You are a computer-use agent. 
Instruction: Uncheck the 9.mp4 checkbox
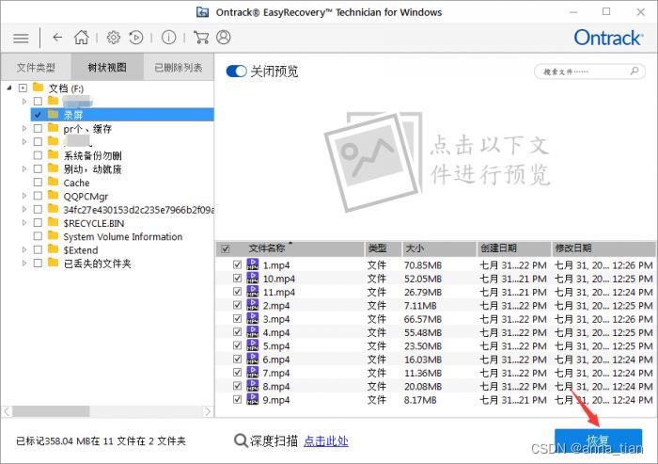point(237,399)
